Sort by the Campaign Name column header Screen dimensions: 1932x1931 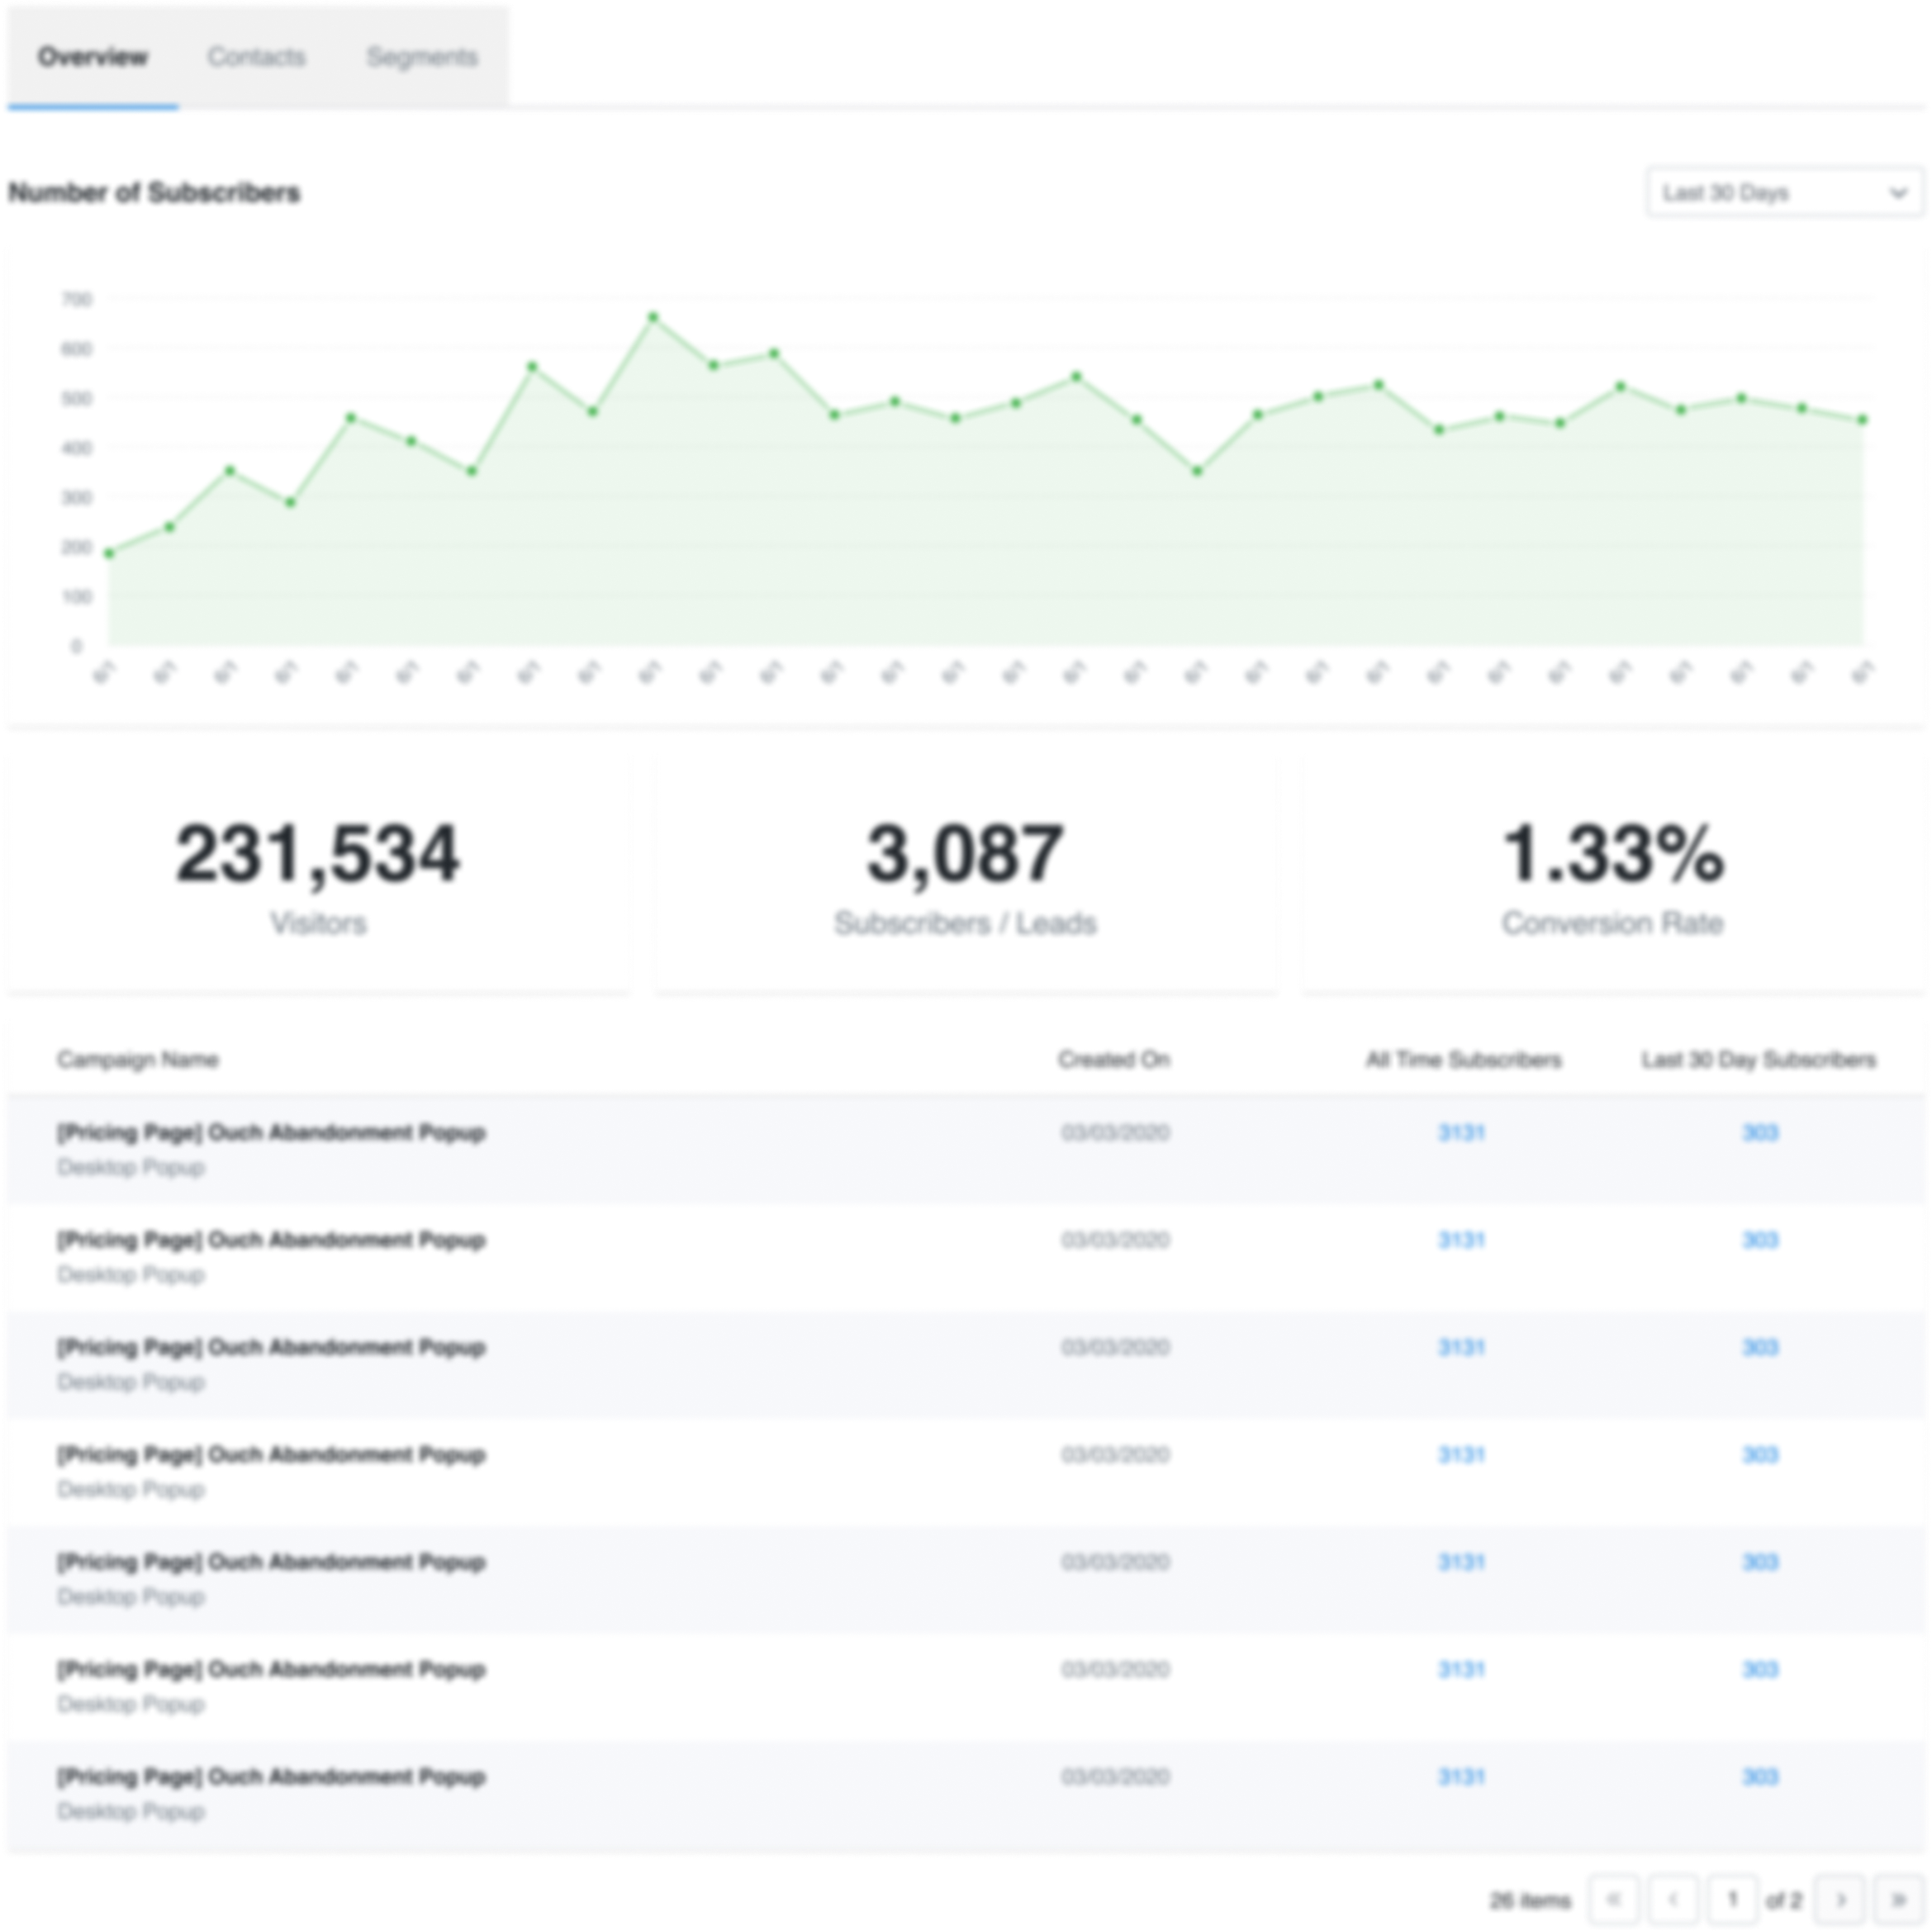137,1059
